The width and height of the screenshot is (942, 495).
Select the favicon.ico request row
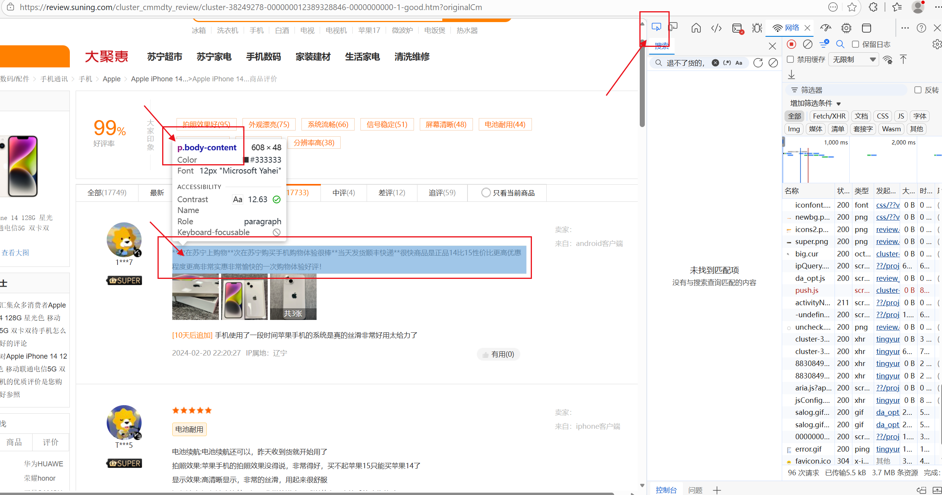click(861, 461)
